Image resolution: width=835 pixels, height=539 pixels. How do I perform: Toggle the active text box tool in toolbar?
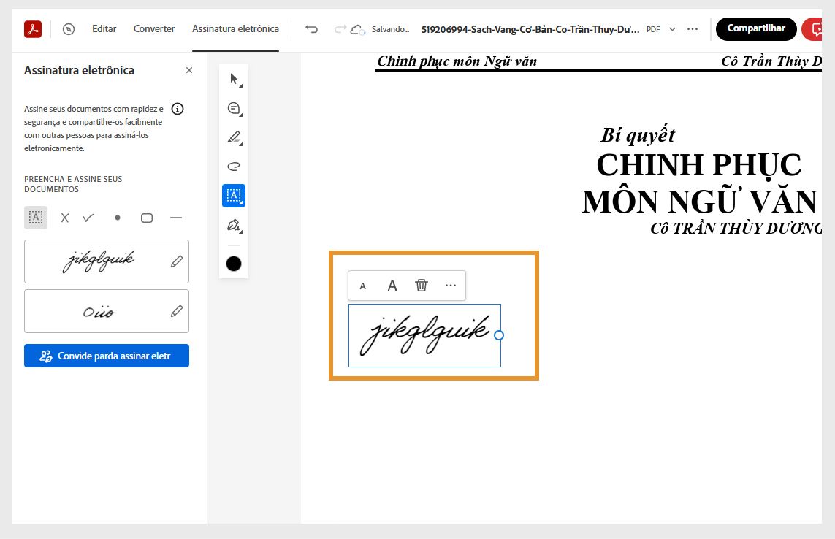pos(234,196)
